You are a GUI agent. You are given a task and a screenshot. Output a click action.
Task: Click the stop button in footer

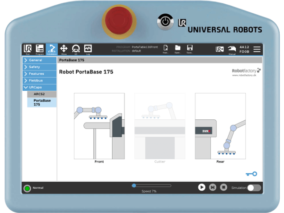click(223, 187)
